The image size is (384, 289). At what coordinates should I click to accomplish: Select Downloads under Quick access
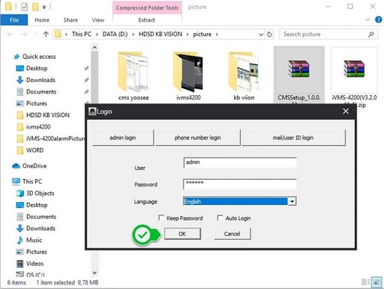[41, 80]
